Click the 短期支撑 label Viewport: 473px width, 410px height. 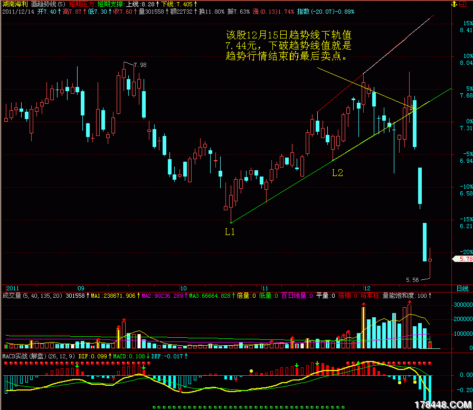pyautogui.click(x=110, y=4)
